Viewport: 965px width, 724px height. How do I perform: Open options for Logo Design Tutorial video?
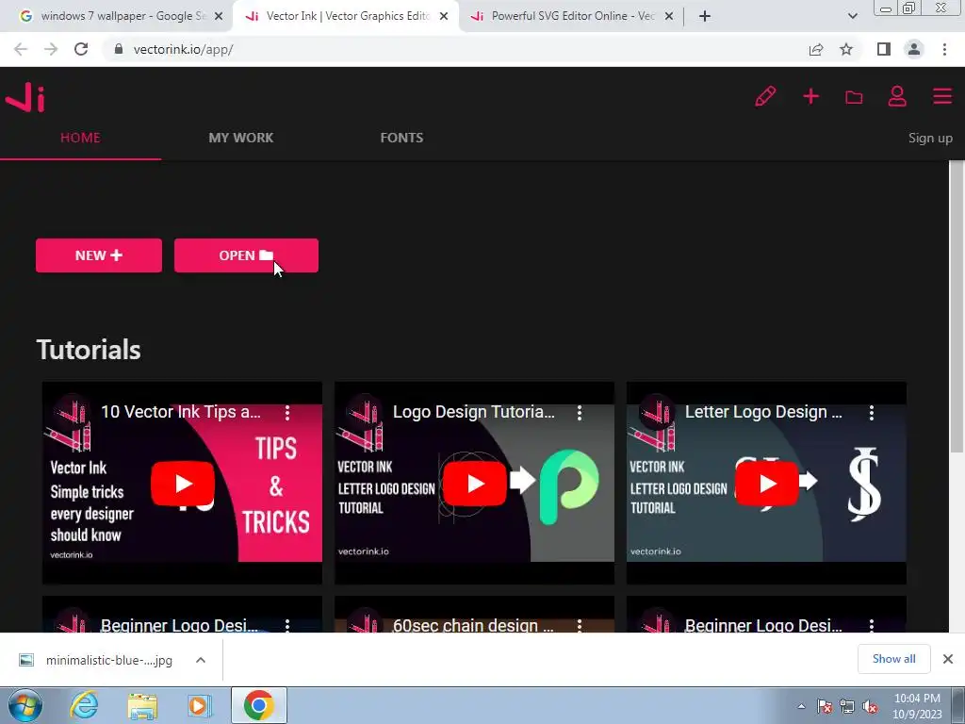point(580,413)
